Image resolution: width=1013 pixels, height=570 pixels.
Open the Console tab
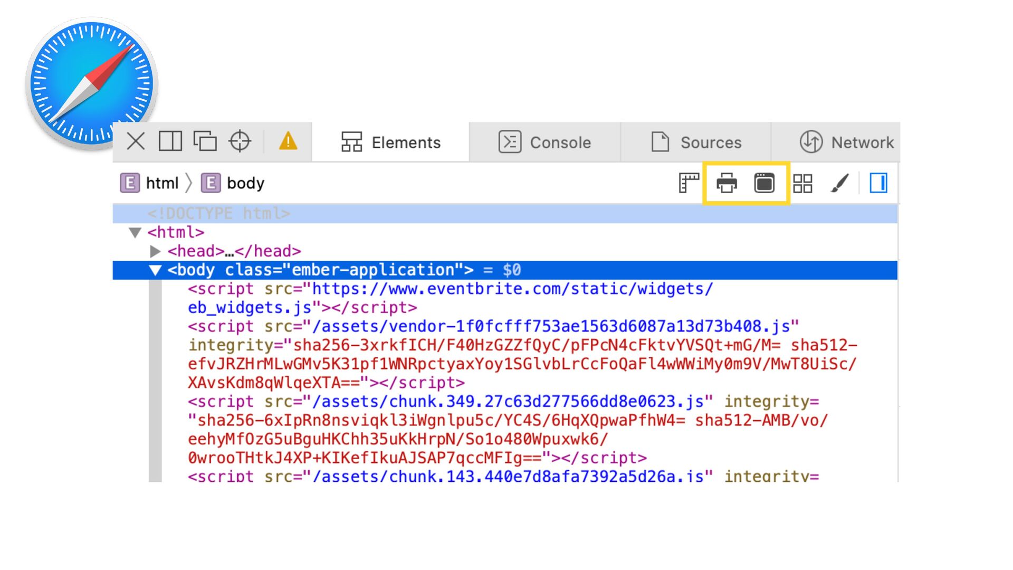545,142
